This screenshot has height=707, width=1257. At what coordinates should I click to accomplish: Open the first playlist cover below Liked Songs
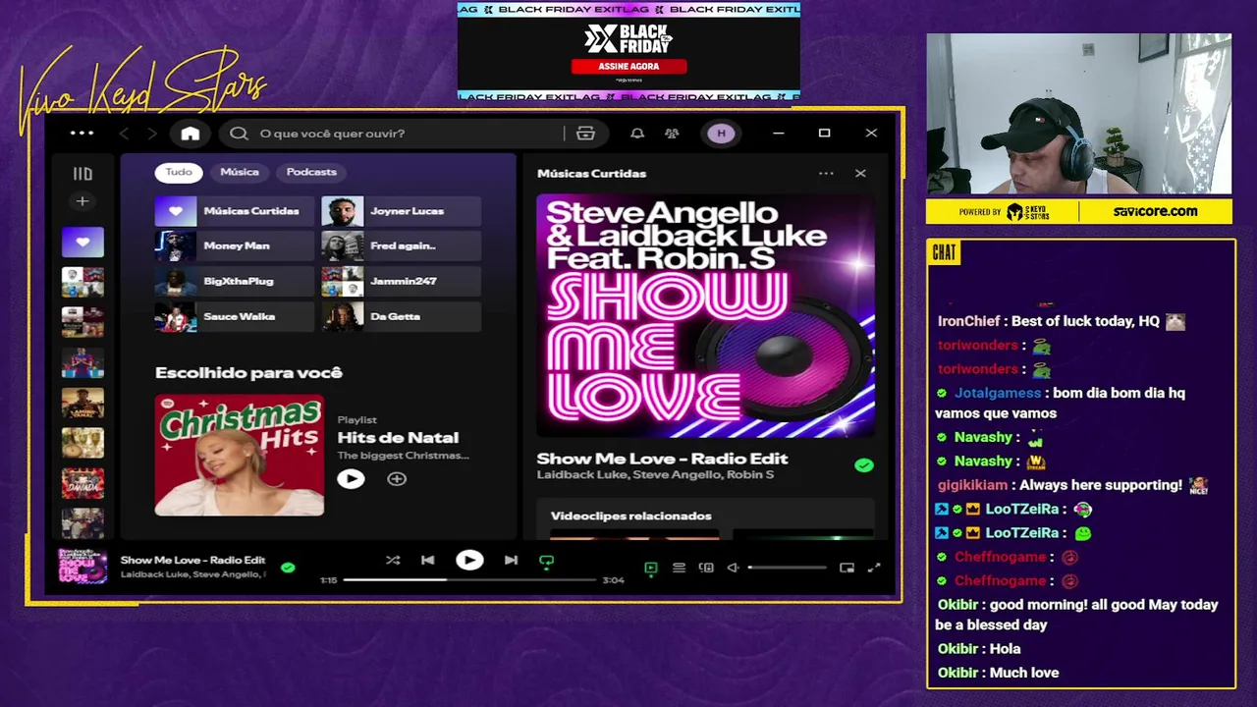pyautogui.click(x=82, y=282)
